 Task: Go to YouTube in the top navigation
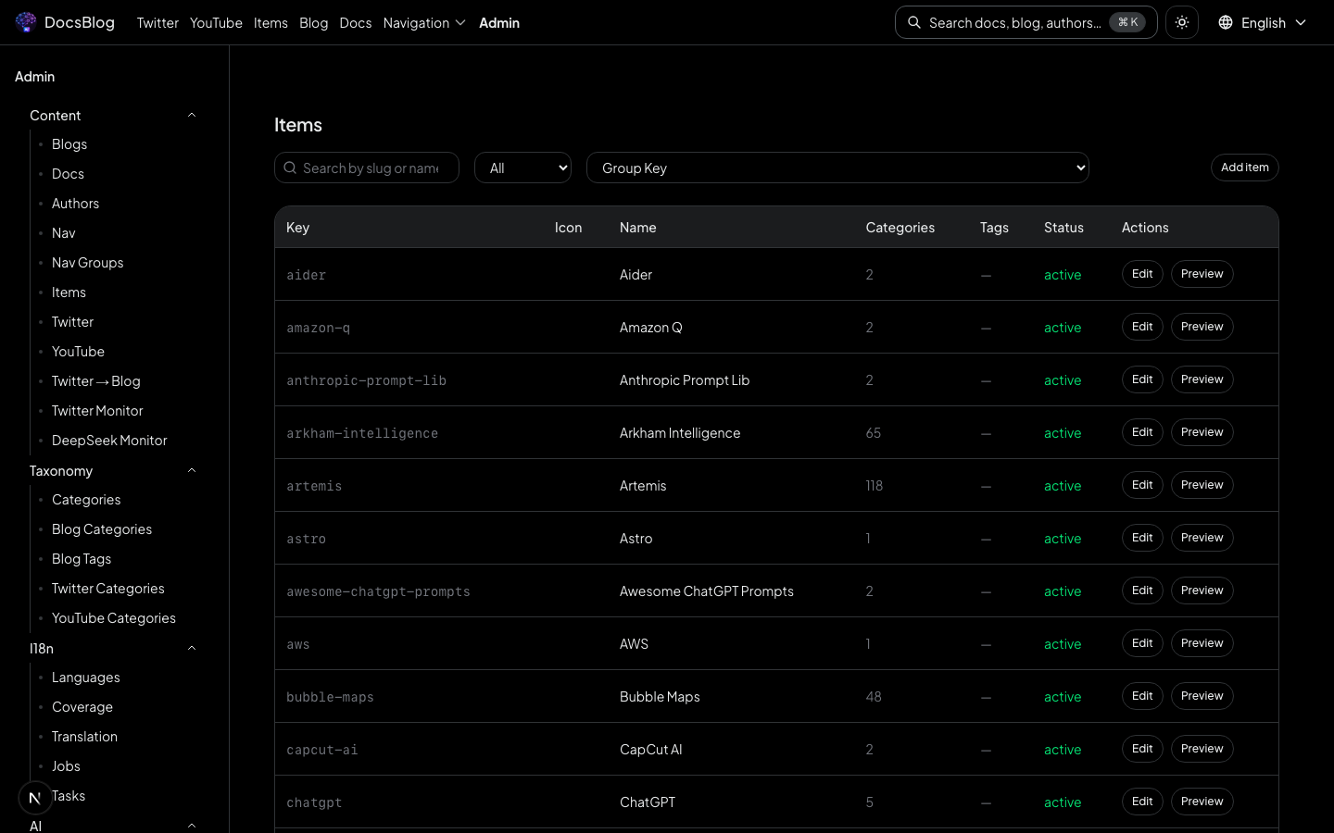[x=216, y=22]
